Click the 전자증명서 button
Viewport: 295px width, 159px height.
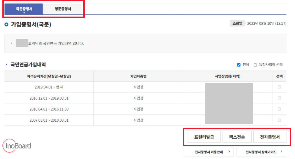[x=270, y=137]
